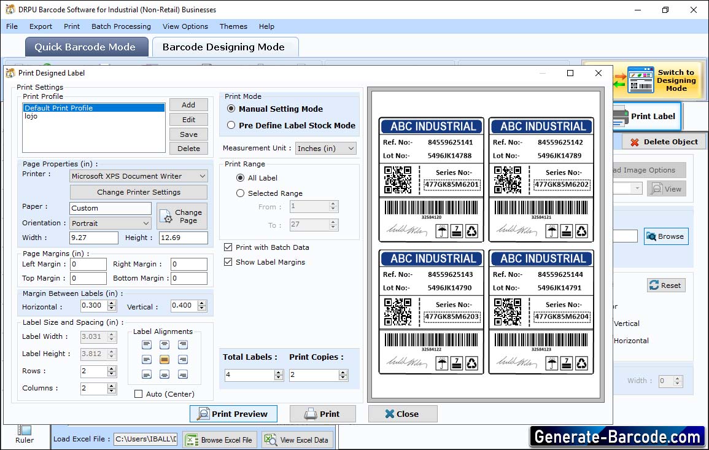Screen dimensions: 709x450
Task: Click top-center label alignment icon
Action: click(165, 344)
